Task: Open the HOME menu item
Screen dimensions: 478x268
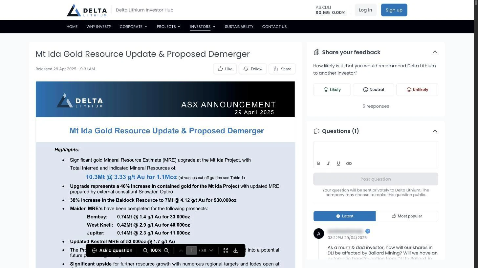Action: click(72, 27)
